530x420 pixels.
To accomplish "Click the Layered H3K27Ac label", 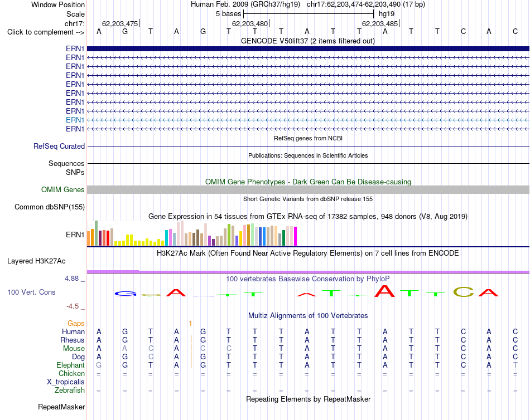I will tap(36, 261).
